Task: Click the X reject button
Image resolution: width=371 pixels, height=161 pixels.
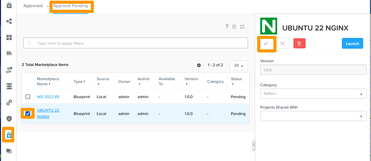Action: tap(283, 44)
